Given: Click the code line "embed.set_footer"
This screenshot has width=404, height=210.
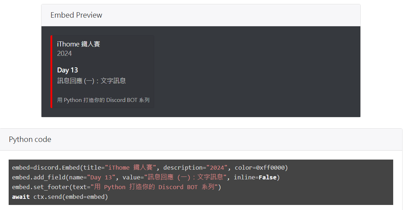Looking at the screenshot, I should 116,187.
